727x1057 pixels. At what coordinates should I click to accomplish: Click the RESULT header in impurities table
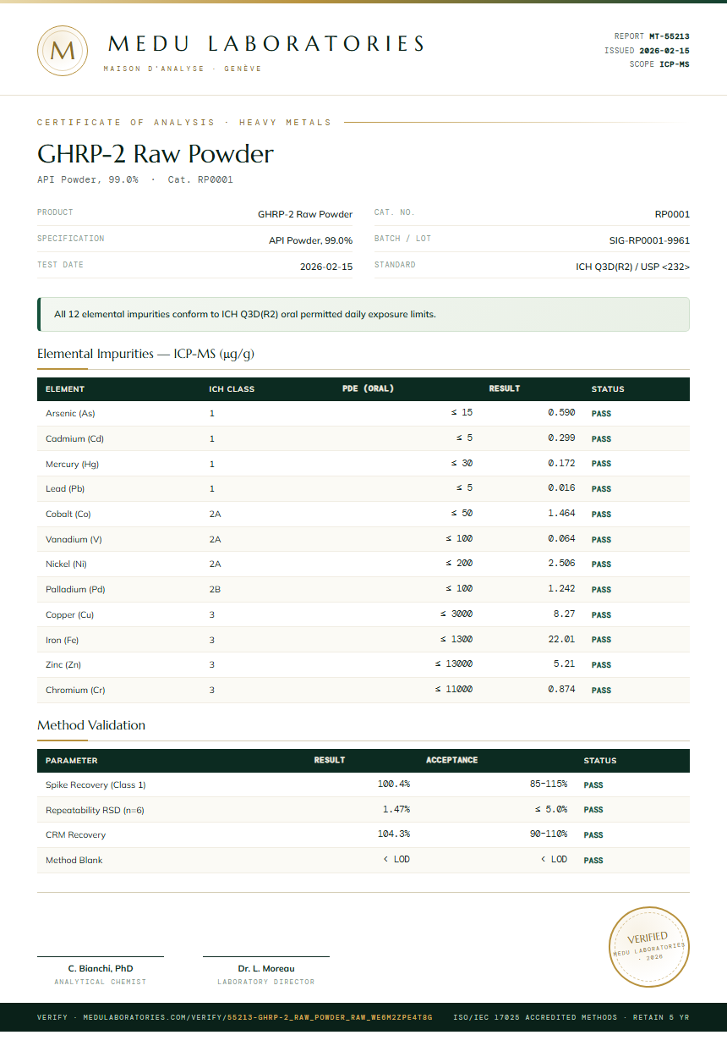(x=505, y=389)
